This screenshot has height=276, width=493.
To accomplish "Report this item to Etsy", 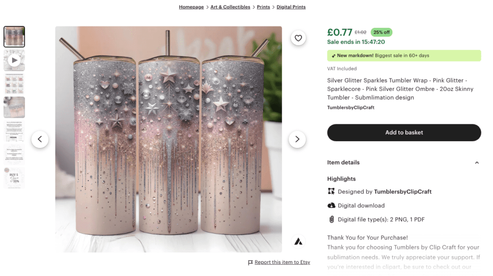I will 282,263.
